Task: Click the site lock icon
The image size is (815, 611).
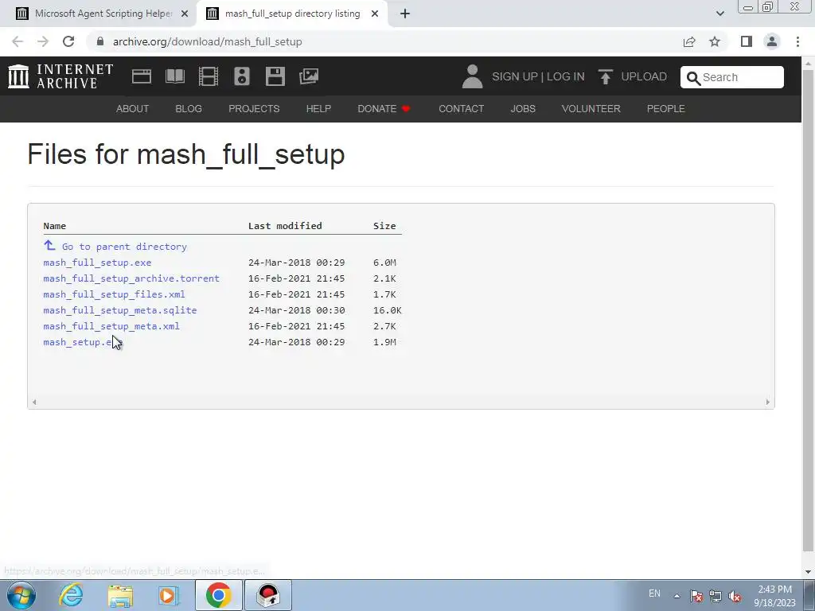Action: 100,41
